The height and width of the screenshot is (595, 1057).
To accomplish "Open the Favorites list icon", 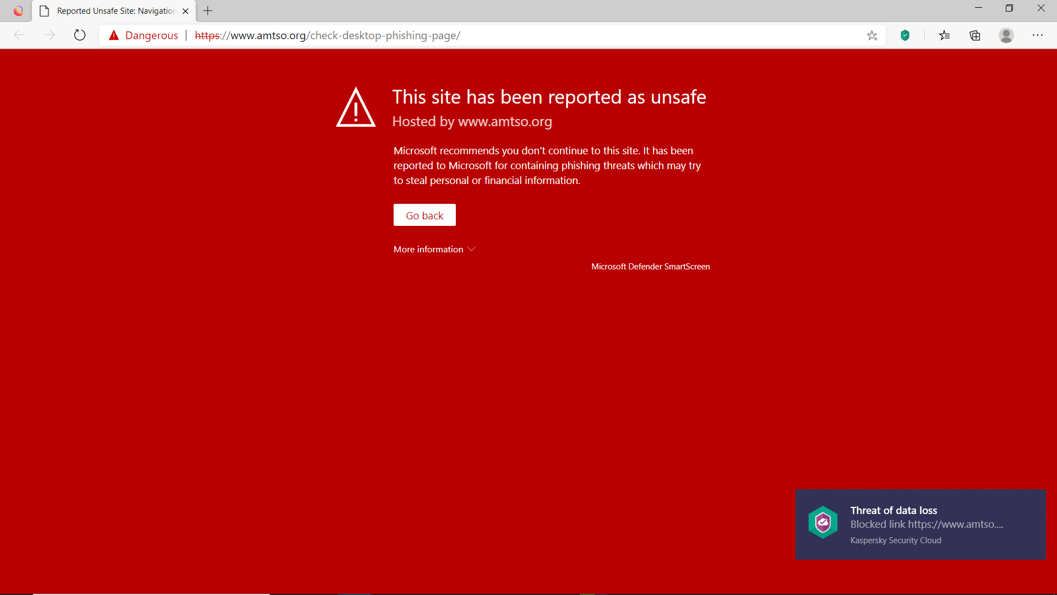I will 945,35.
